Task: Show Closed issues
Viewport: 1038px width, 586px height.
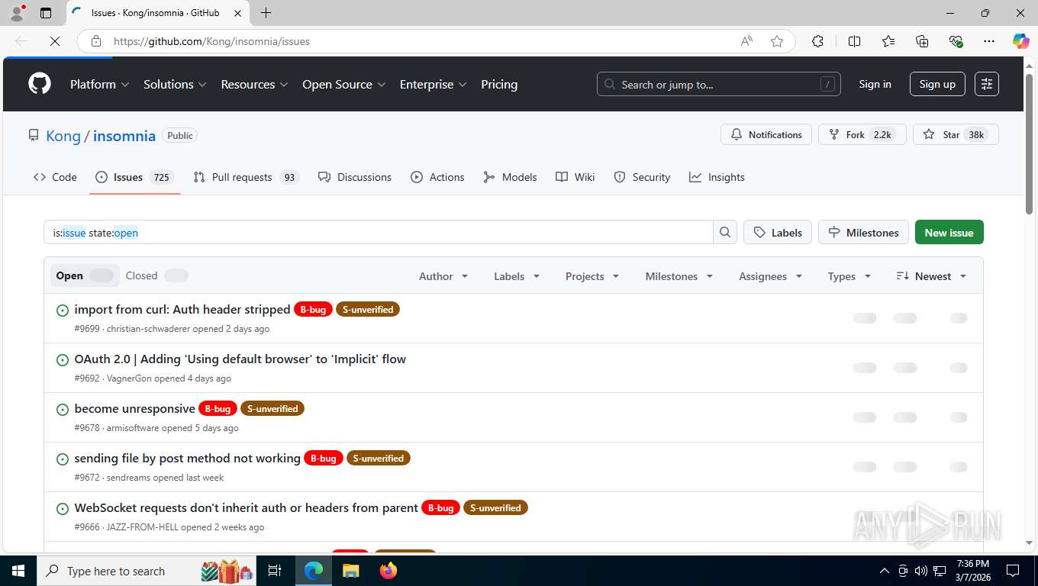Action: click(x=156, y=275)
